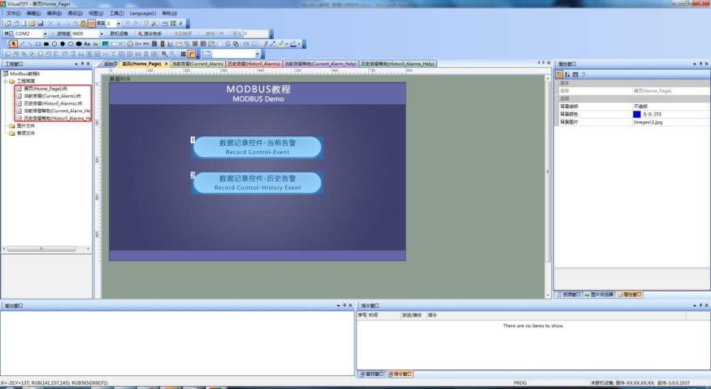Open the 9600 baud rate dropdown
This screenshot has height=389, width=711.
pyautogui.click(x=101, y=34)
